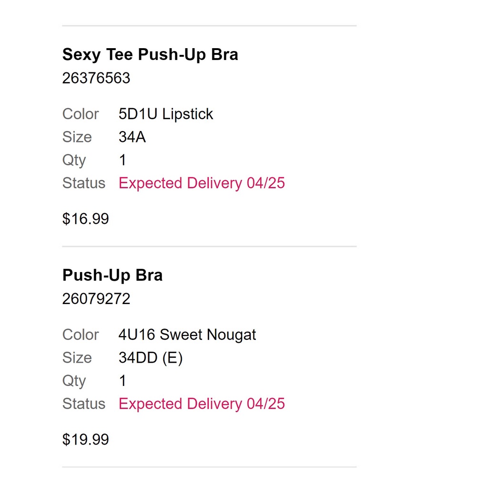
Task: Click item number 26079272
Action: point(96,299)
